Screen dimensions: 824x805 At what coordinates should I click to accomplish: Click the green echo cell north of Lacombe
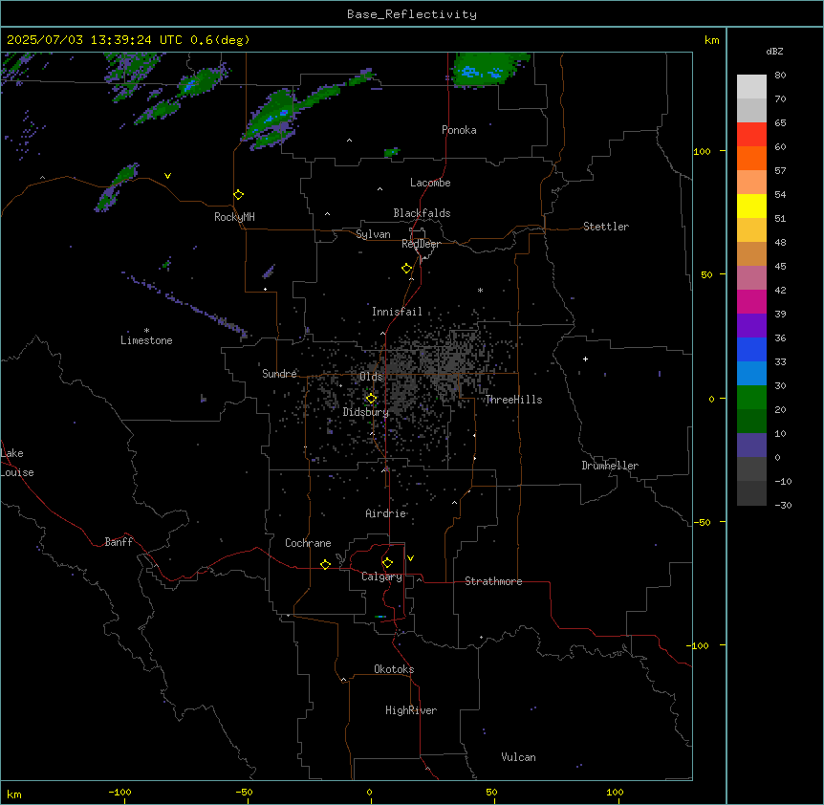(x=392, y=152)
